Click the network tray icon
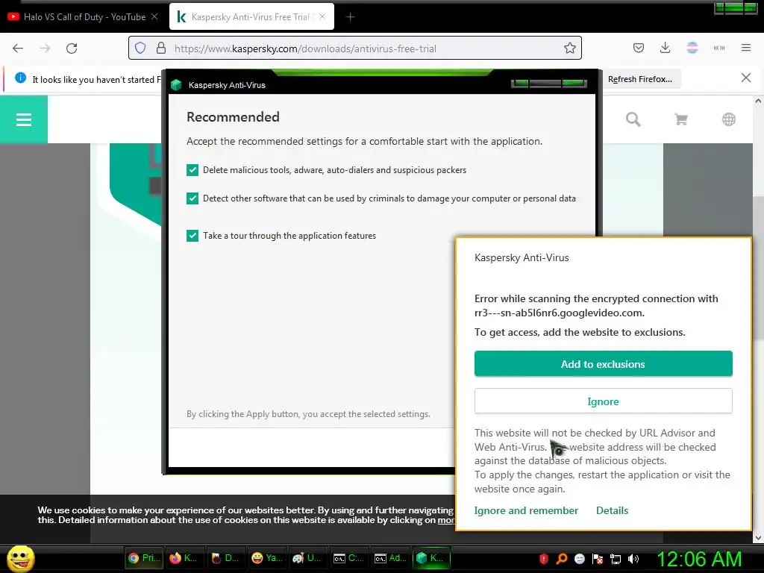This screenshot has width=764, height=573. (x=616, y=559)
